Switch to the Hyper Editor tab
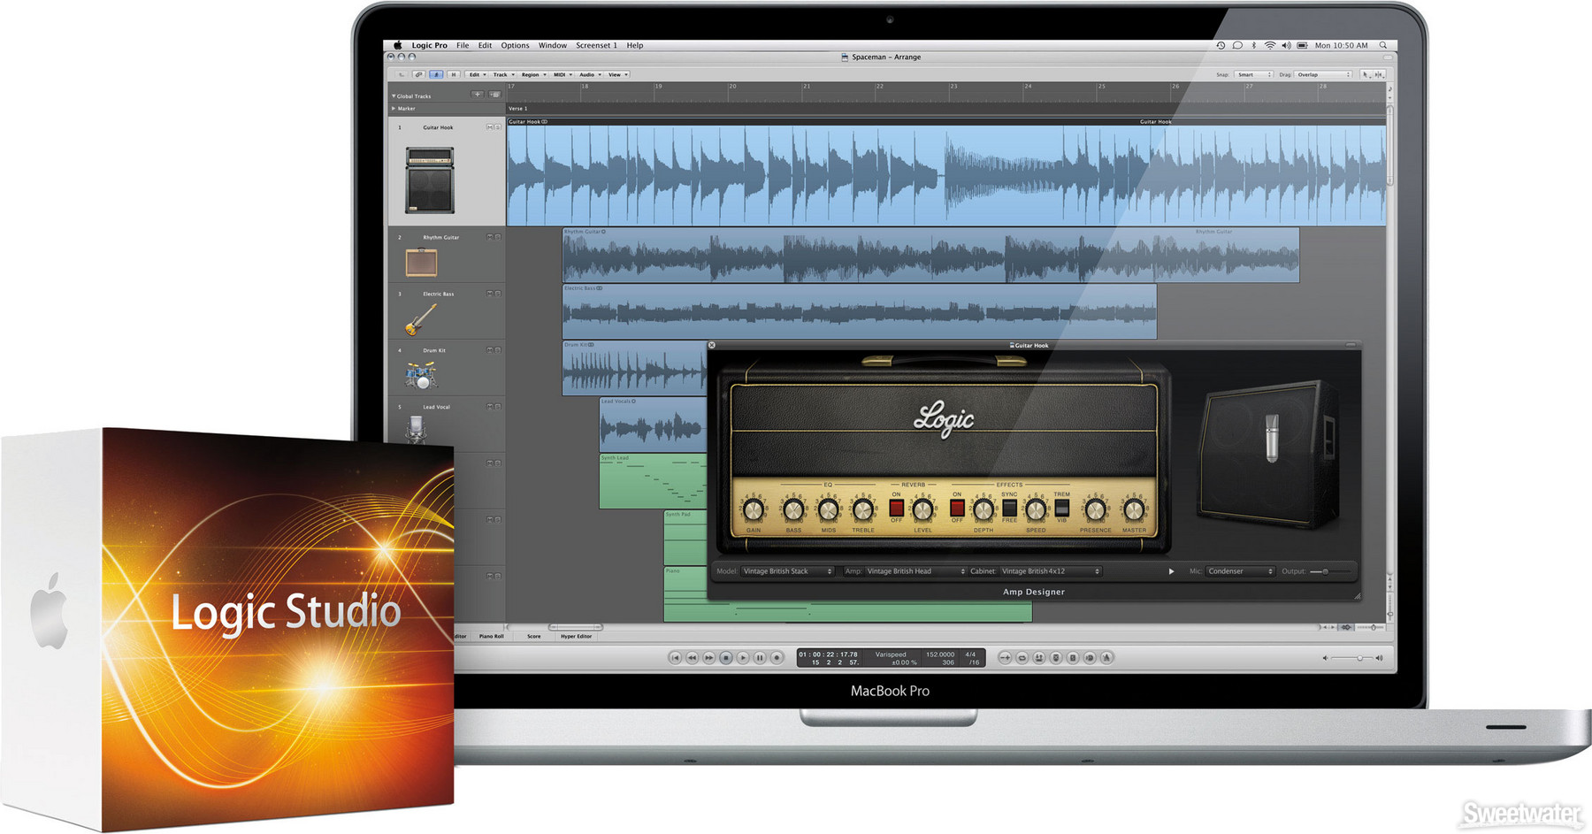This screenshot has height=834, width=1592. tap(576, 636)
